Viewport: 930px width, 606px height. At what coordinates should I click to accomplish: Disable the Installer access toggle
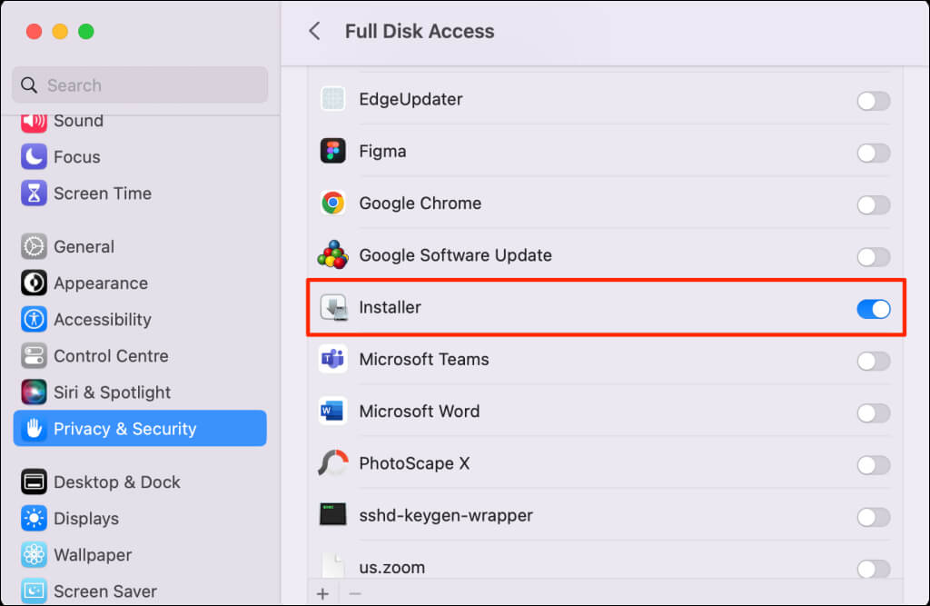873,309
